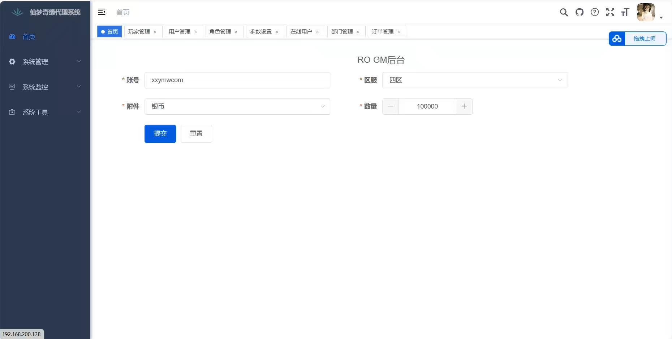The image size is (672, 339).
Task: Open 首页 in the sidebar
Action: click(45, 36)
